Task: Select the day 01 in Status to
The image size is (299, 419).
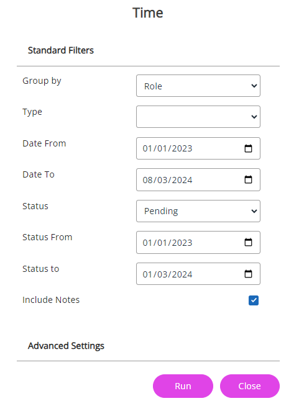Action: [147, 274]
